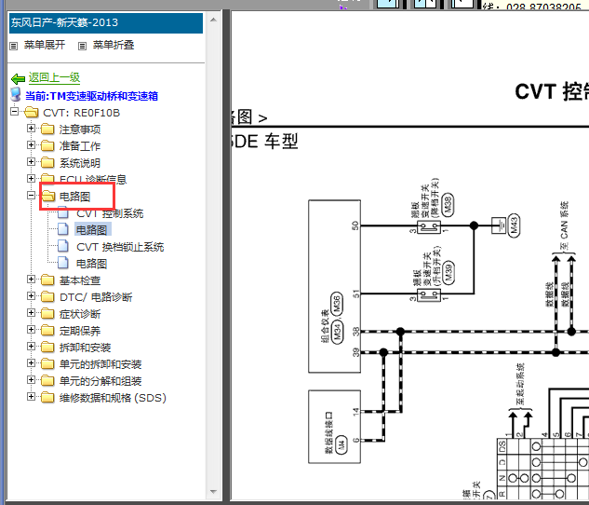Expand the 基本检查 folder
Viewport: 589px width, 505px height.
32,280
